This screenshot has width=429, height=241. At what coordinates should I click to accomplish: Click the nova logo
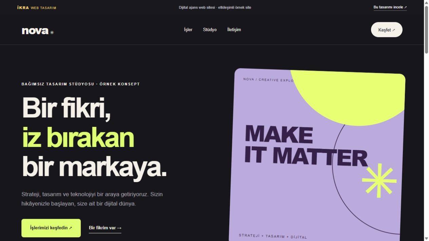(x=38, y=31)
